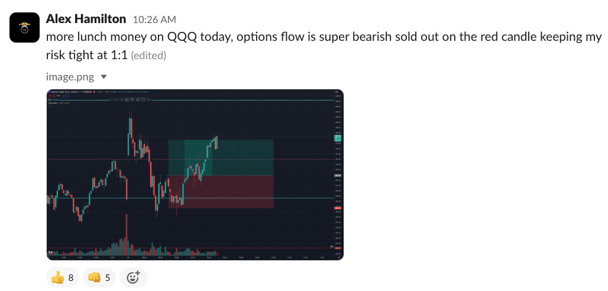Screen dimensions: 608x291
Task: Click the red price label on price axis
Action: [x=337, y=208]
